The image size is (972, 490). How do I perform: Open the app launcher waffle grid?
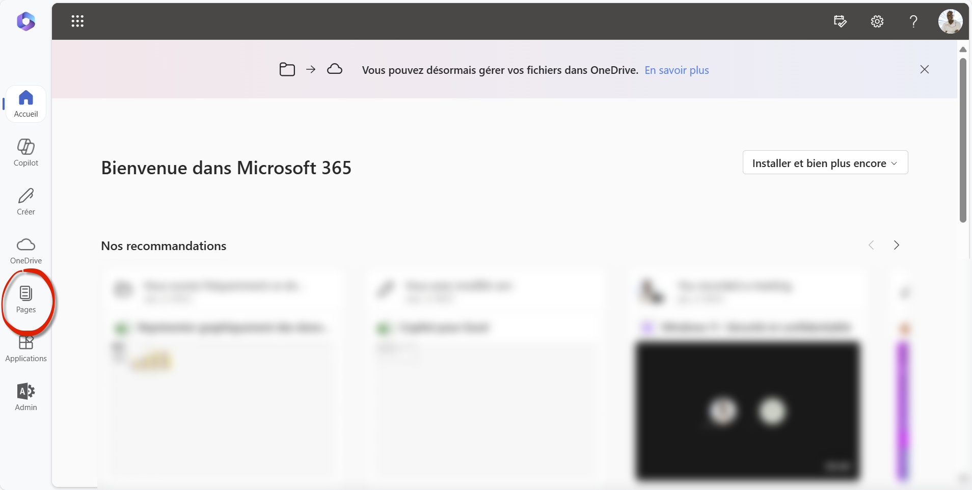pos(77,21)
